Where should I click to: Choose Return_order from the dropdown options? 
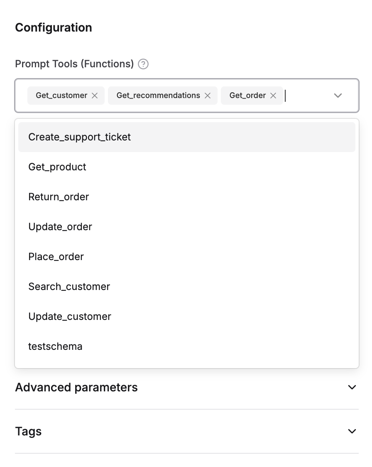point(59,197)
